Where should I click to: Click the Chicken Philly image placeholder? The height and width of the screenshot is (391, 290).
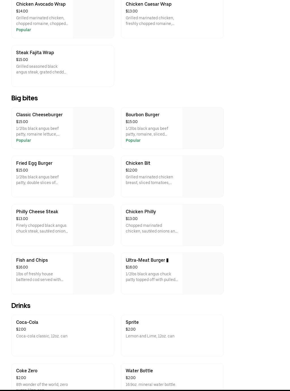pos(203,225)
